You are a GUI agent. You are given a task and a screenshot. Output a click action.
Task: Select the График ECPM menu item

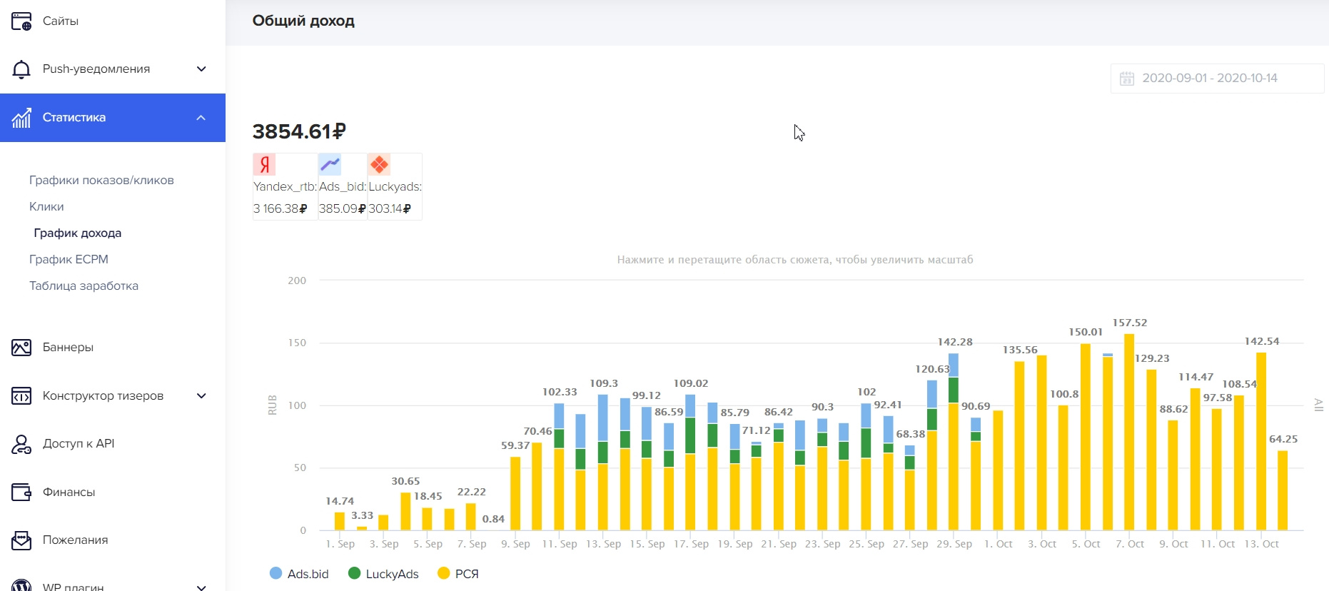(69, 260)
